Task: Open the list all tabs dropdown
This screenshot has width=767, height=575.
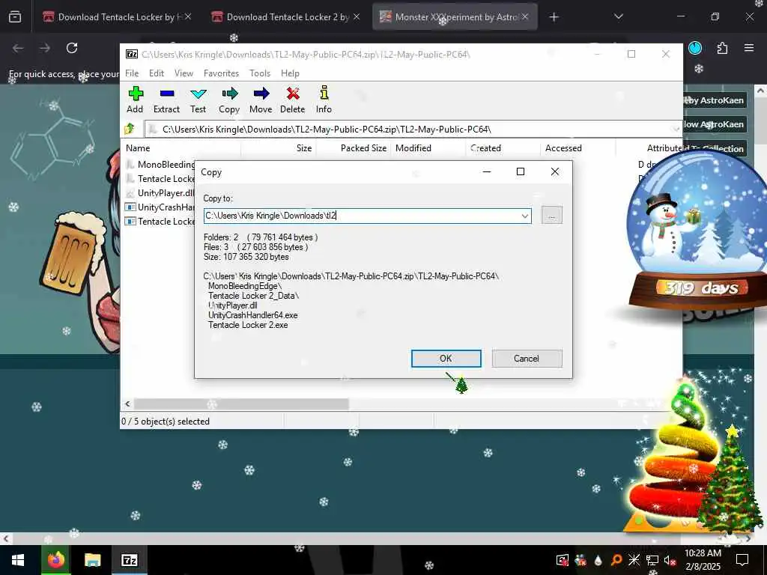Action: (618, 17)
